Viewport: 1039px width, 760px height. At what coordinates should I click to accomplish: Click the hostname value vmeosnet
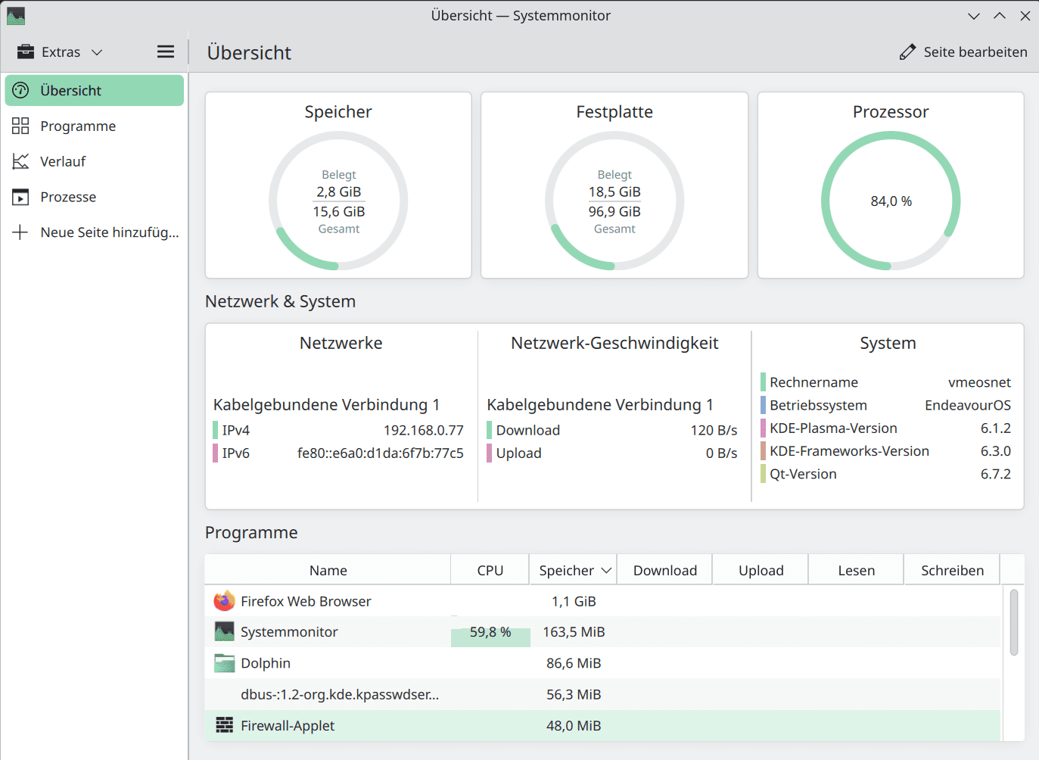click(x=979, y=382)
